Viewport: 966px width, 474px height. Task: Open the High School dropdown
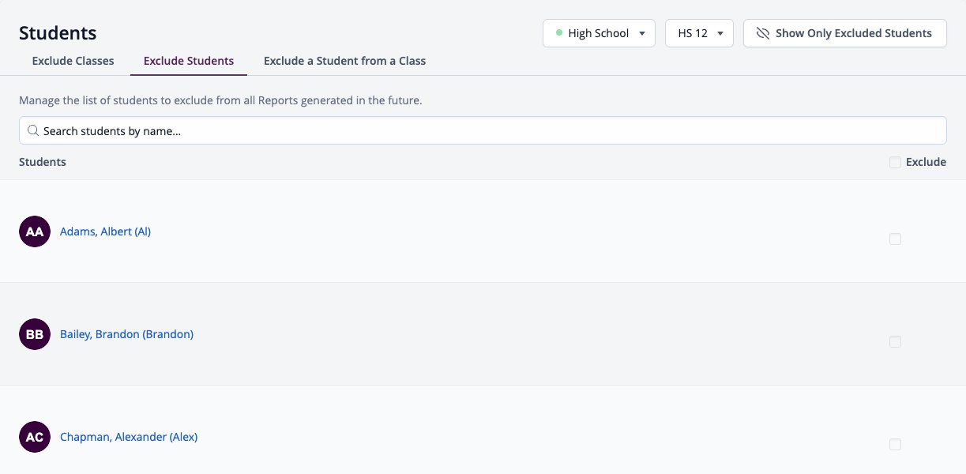coord(599,33)
